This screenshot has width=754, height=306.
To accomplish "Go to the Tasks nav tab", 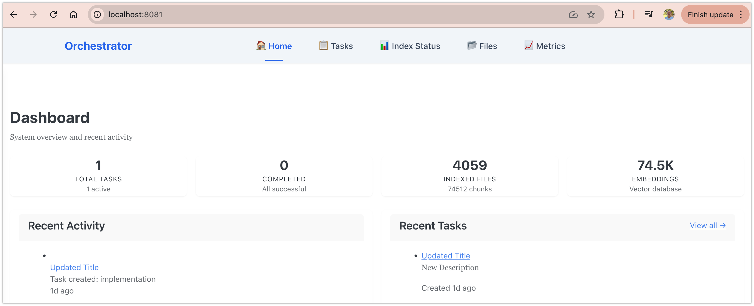I will coord(336,46).
